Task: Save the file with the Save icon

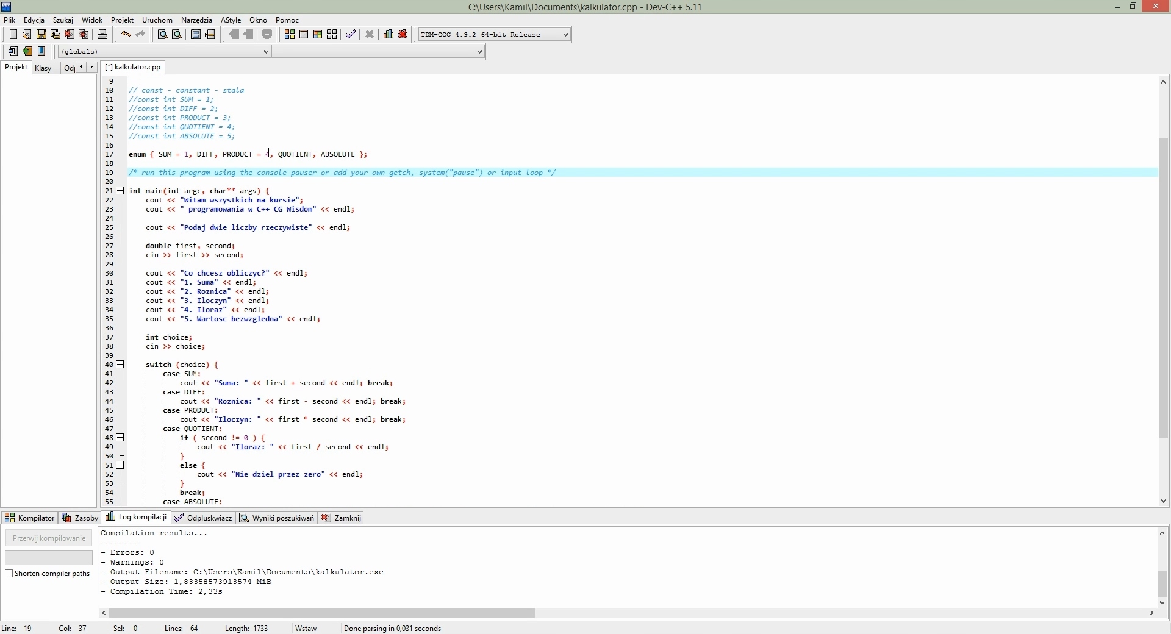Action: [41, 35]
